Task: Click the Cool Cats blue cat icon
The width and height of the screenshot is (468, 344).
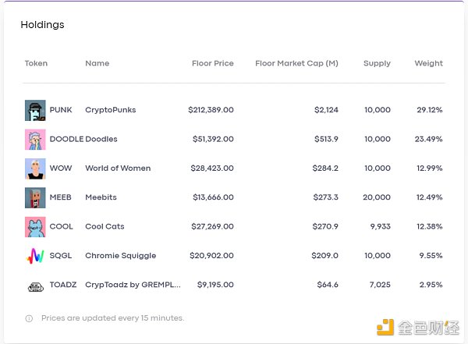Action: (x=35, y=227)
